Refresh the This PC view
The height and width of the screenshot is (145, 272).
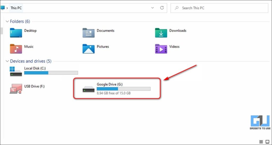pyautogui.click(x=162, y=8)
